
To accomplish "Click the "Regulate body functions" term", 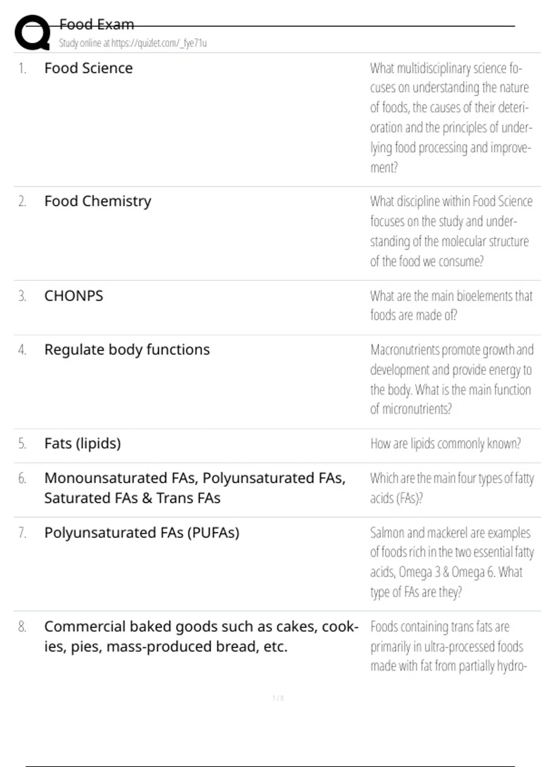I will (127, 350).
